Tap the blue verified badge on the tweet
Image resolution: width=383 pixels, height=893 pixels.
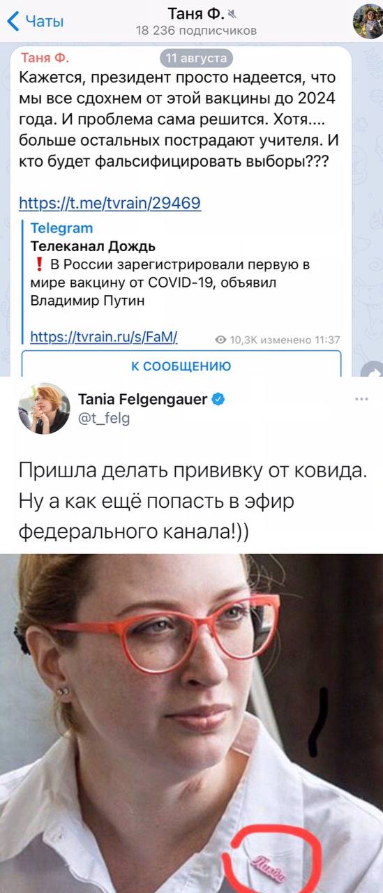tap(218, 400)
